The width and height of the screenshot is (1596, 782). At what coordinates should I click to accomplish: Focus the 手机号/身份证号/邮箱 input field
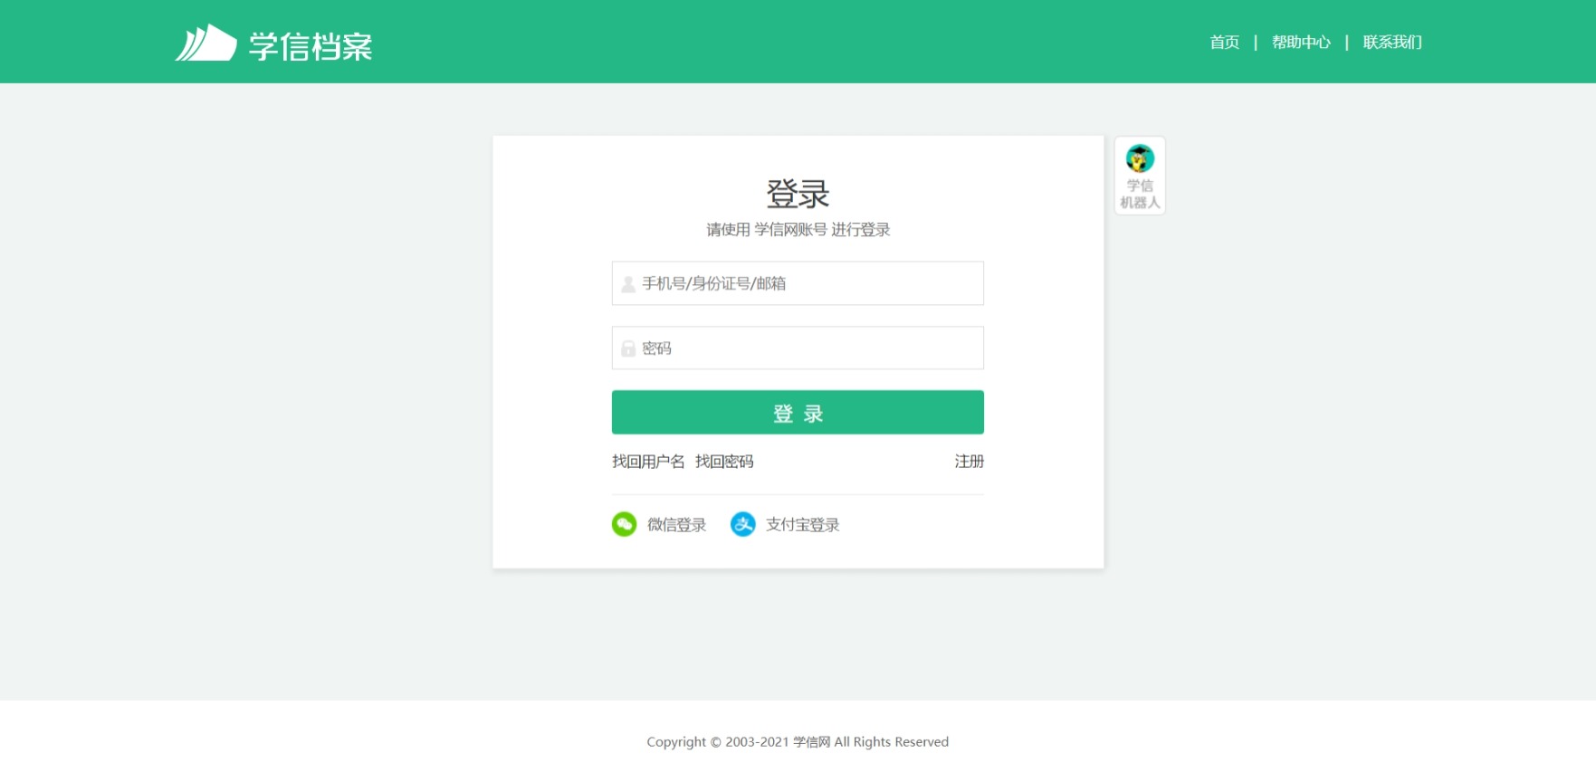pyautogui.click(x=798, y=283)
